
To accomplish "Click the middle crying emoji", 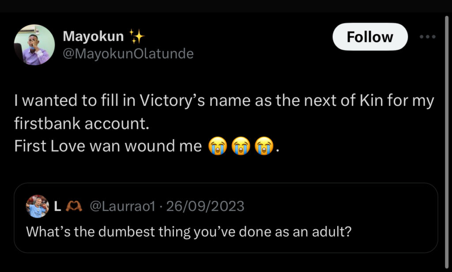I will coord(241,145).
